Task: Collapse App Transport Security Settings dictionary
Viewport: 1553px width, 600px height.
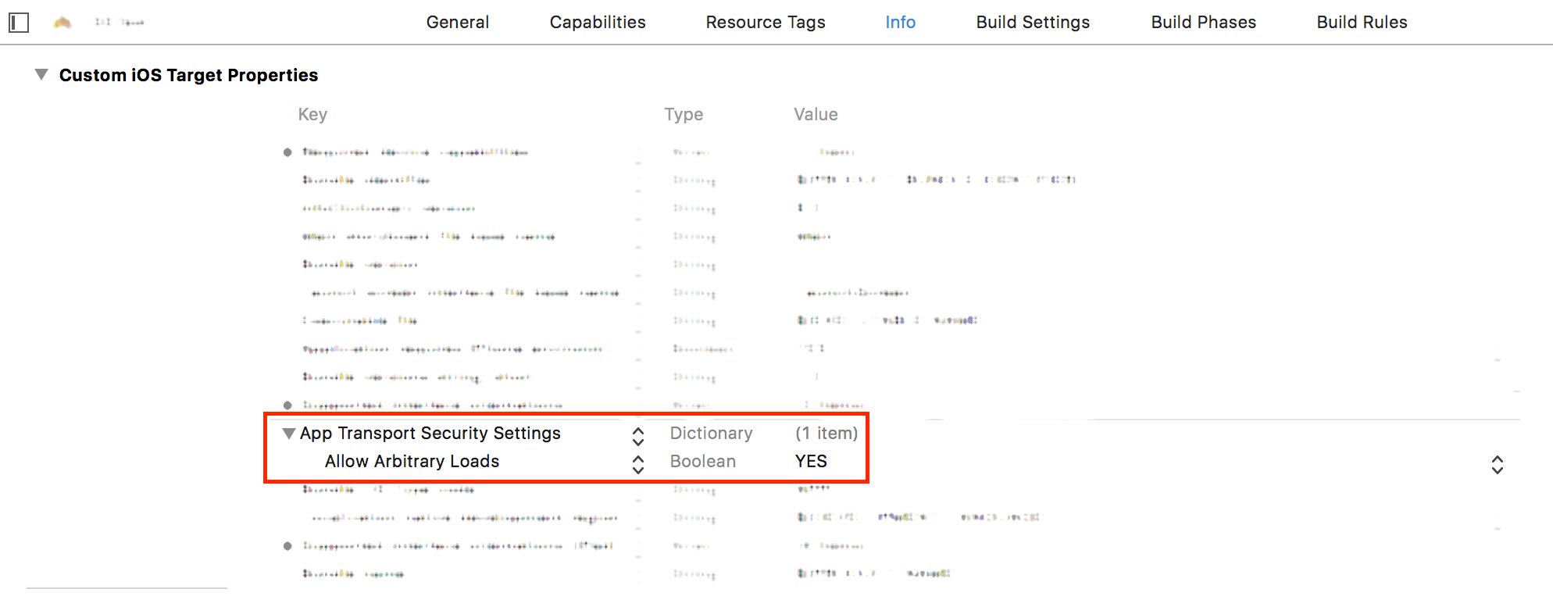Action: pos(289,434)
